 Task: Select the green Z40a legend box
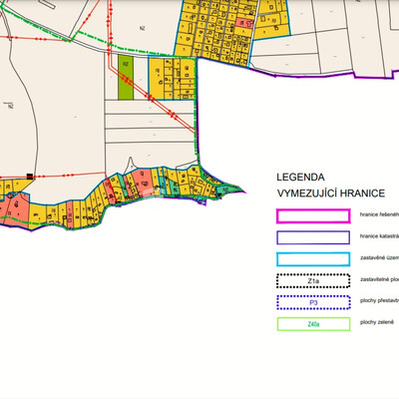313,324
